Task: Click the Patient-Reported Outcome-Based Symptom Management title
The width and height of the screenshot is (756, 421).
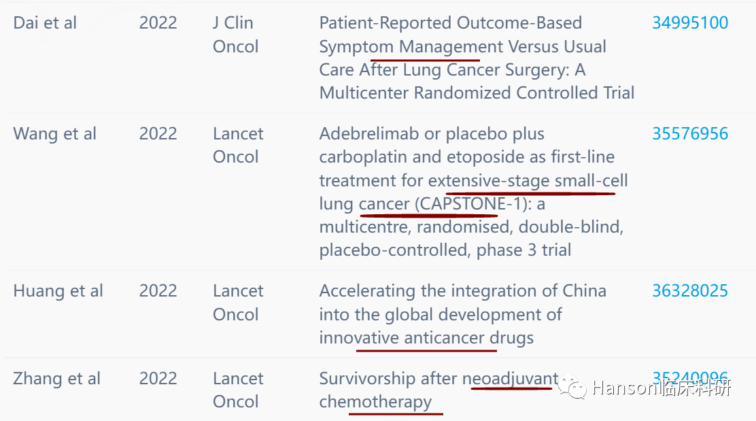Action: coord(477,58)
